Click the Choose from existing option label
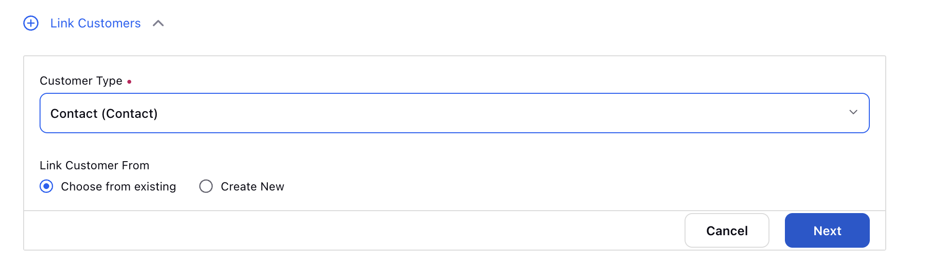 (118, 187)
